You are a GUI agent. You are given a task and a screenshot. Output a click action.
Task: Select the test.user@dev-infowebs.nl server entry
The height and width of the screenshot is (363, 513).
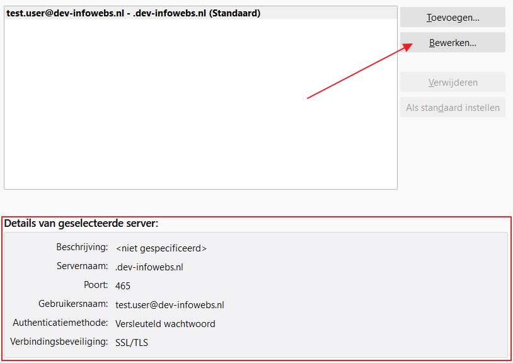pyautogui.click(x=133, y=13)
